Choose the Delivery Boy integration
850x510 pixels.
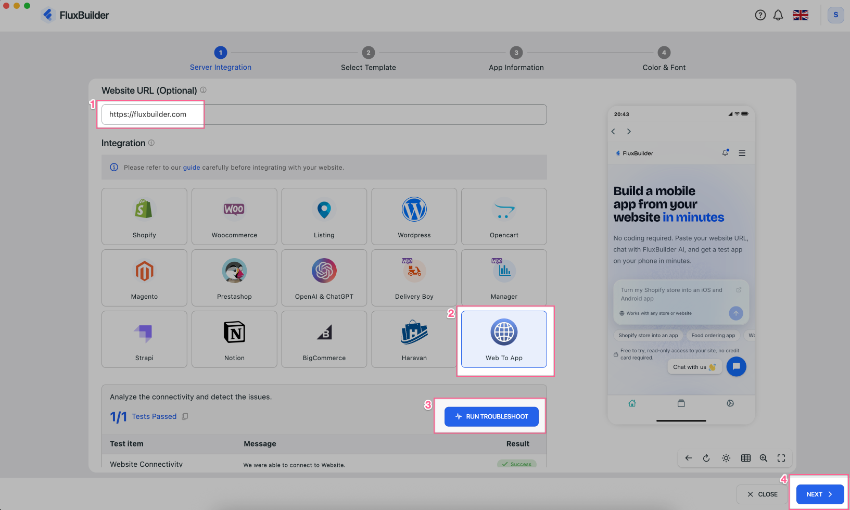414,278
